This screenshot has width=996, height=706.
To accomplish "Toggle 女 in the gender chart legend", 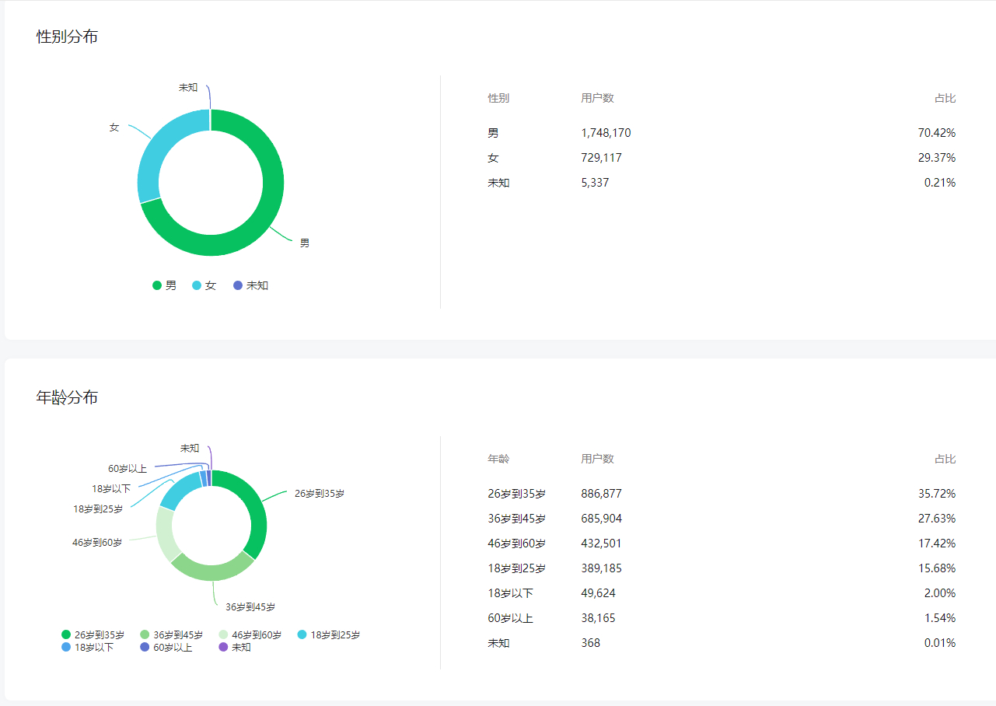I will pyautogui.click(x=204, y=285).
